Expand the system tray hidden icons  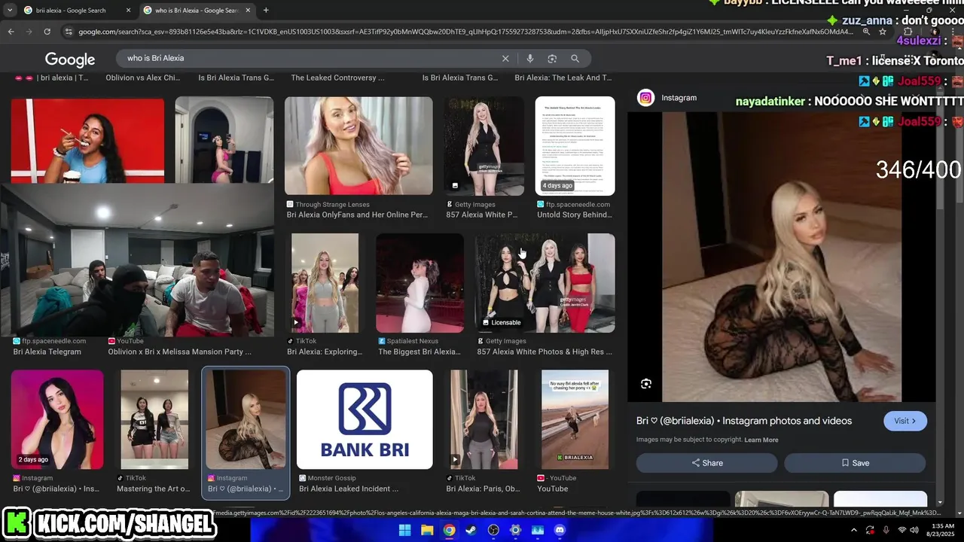click(x=853, y=530)
